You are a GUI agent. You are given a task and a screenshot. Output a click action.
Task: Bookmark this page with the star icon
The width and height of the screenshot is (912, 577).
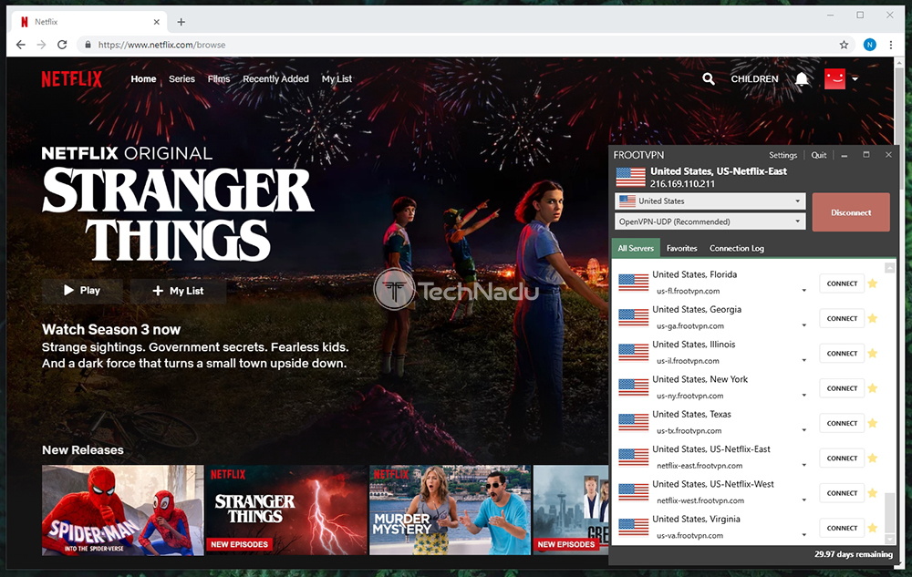pyautogui.click(x=844, y=45)
